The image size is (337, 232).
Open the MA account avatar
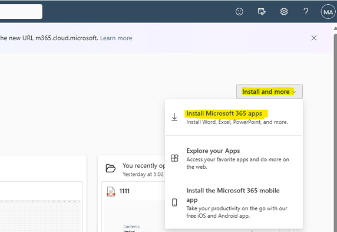[x=328, y=12]
